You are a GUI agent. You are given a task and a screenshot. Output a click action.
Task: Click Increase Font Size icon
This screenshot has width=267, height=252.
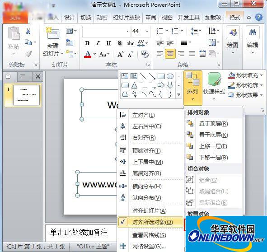pyautogui.click(x=120, y=55)
